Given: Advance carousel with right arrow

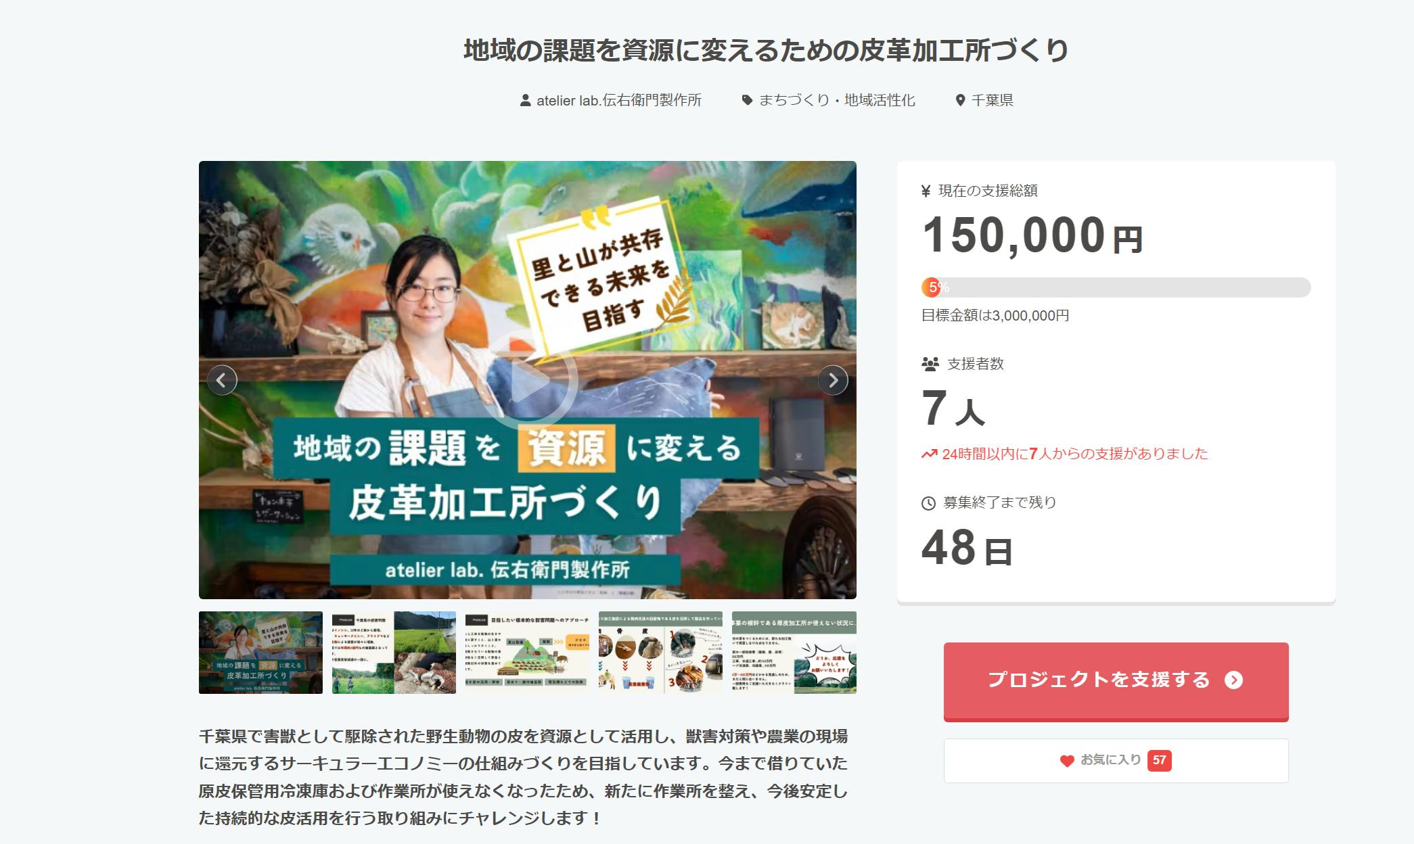Looking at the screenshot, I should (833, 380).
